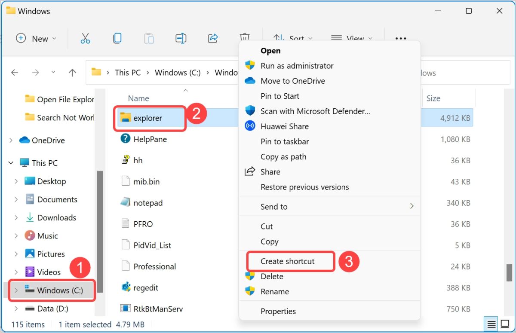The height and width of the screenshot is (333, 516).
Task: Click the Pictures icon in sidebar
Action: [x=30, y=254]
